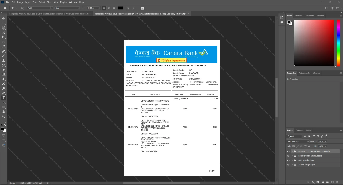The image size is (343, 185).
Task: Select the Frame tool
Action: click(x=4, y=42)
